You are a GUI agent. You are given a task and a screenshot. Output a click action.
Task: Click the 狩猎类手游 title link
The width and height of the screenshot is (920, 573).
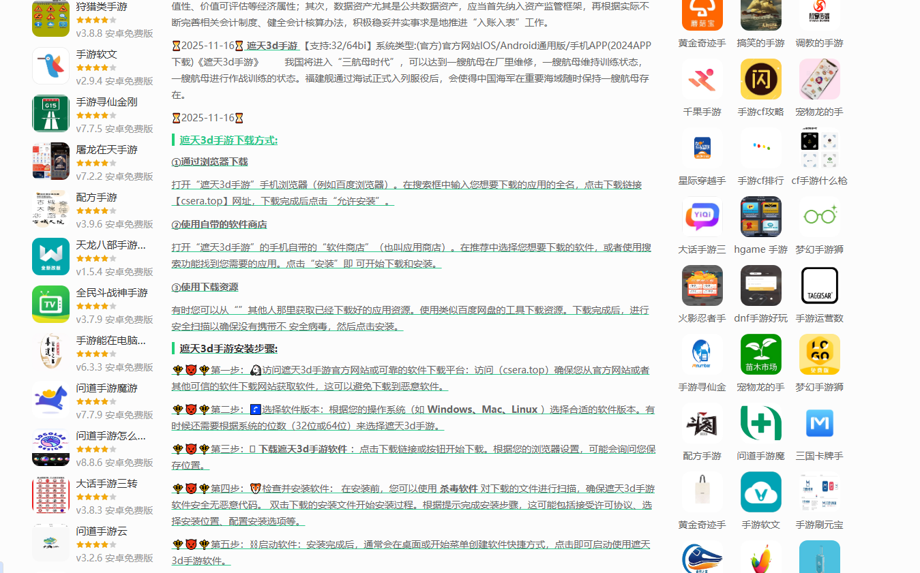[102, 7]
